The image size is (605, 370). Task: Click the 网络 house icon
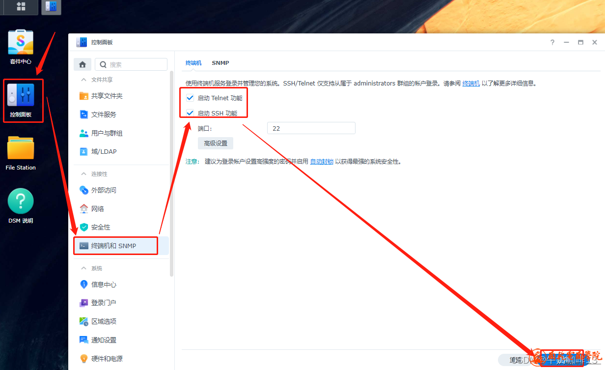click(84, 209)
